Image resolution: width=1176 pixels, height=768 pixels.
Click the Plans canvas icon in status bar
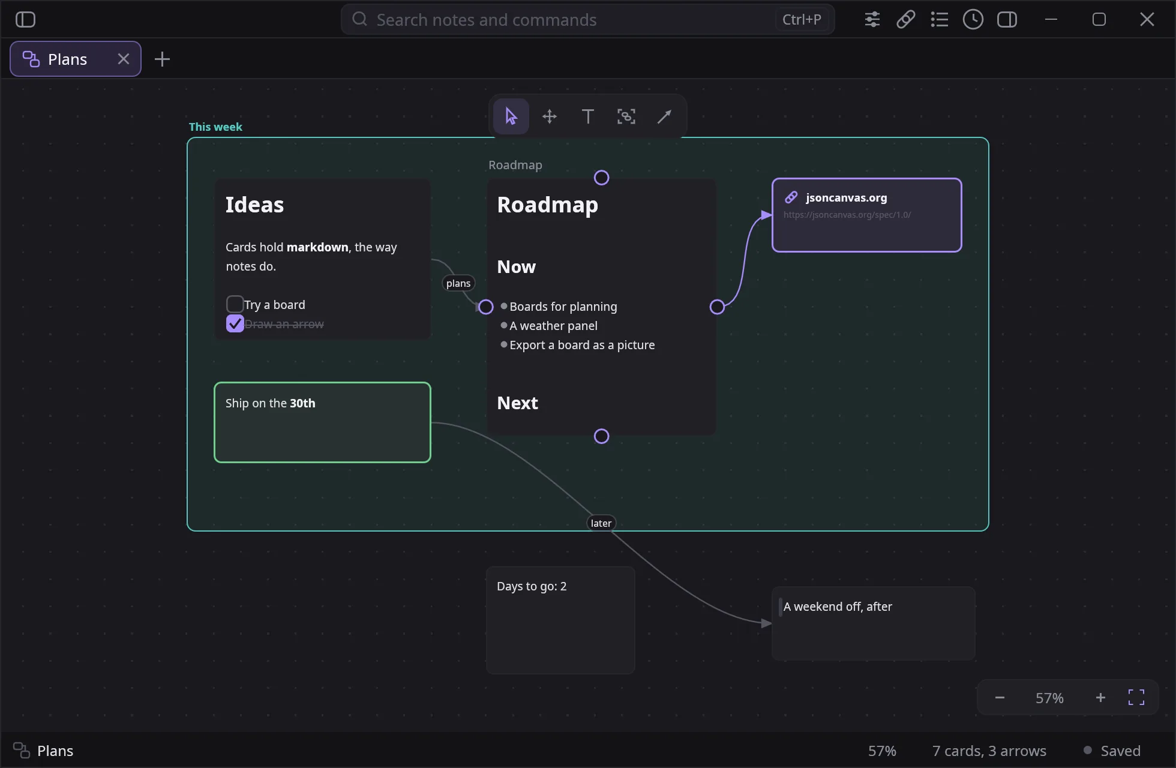[x=22, y=751]
